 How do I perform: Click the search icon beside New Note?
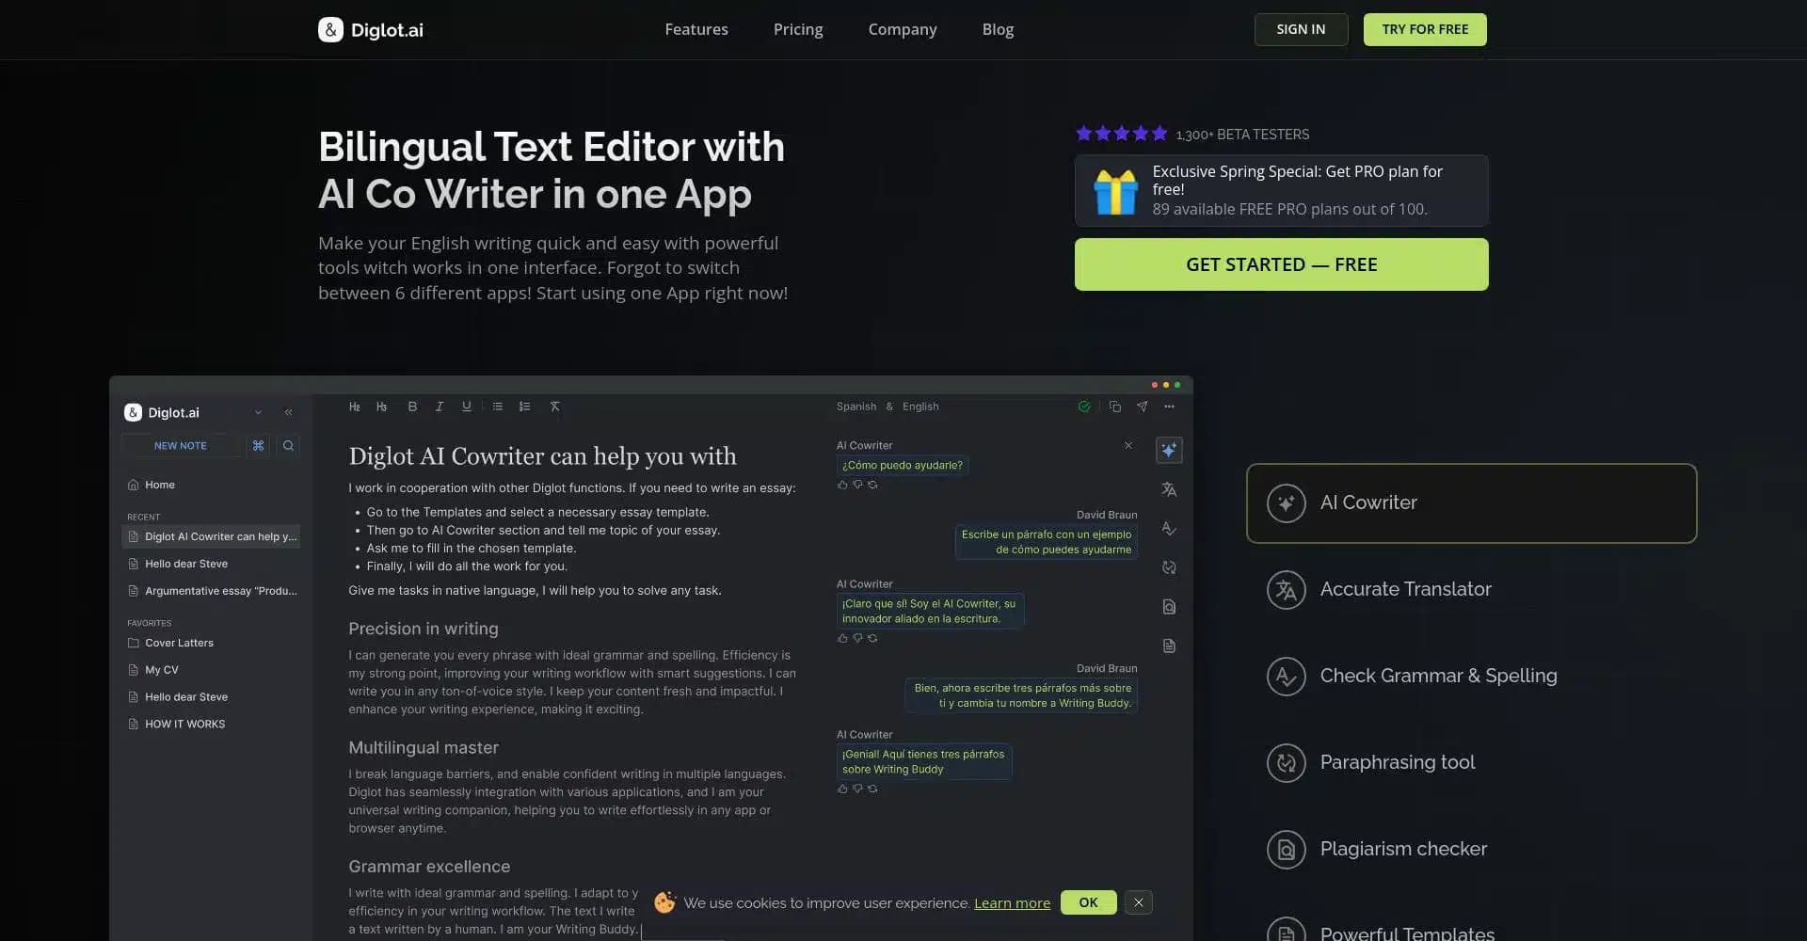point(288,446)
